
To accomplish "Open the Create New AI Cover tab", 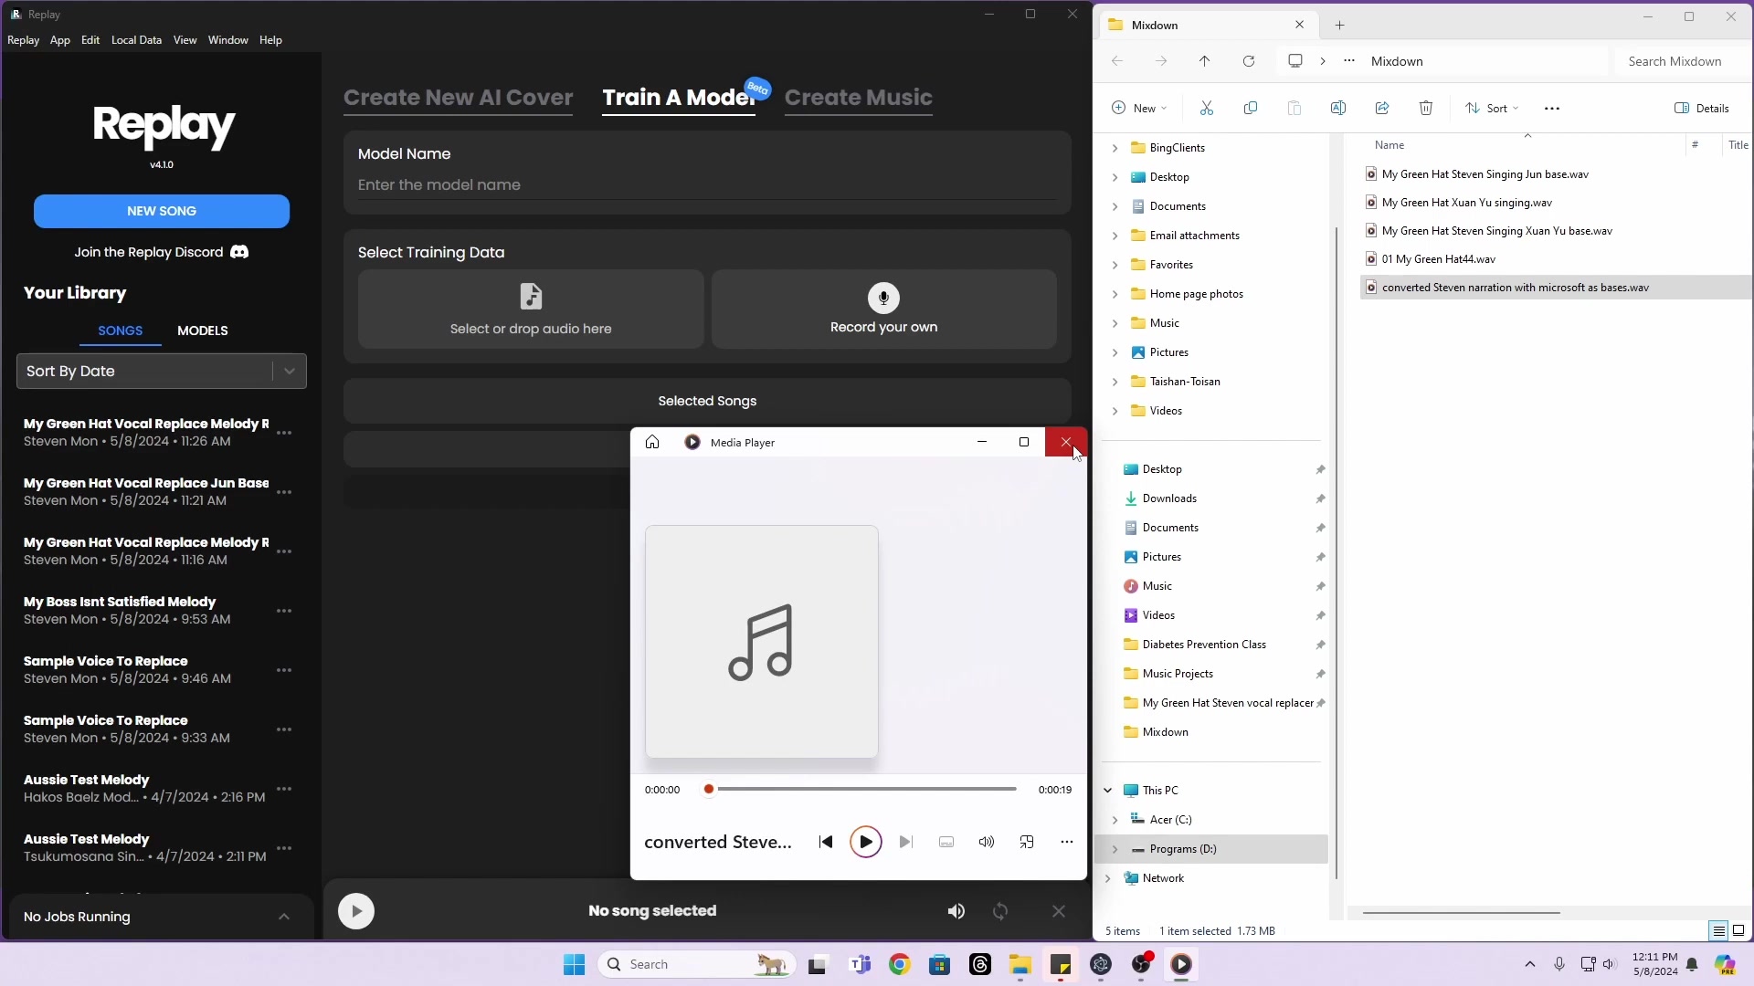I will click(459, 98).
